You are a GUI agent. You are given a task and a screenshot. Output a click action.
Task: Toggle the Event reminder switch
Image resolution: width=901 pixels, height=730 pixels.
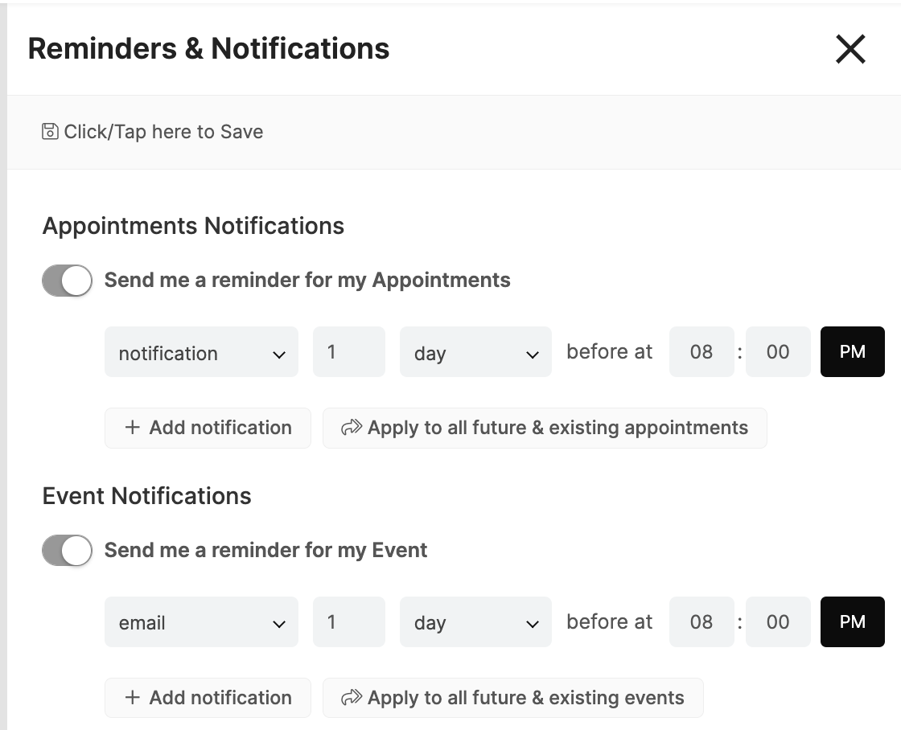click(68, 550)
